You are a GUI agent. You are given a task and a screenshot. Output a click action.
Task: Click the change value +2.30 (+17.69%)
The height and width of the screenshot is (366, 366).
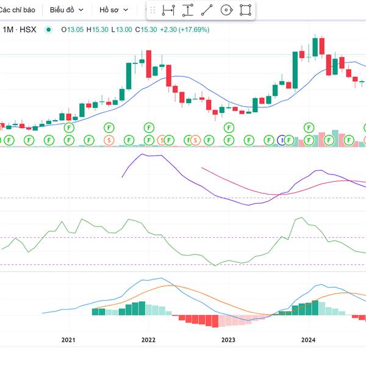pyautogui.click(x=185, y=30)
